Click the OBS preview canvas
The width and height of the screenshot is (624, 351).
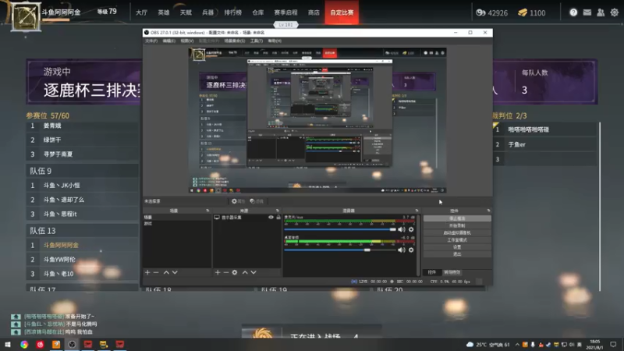point(317,121)
